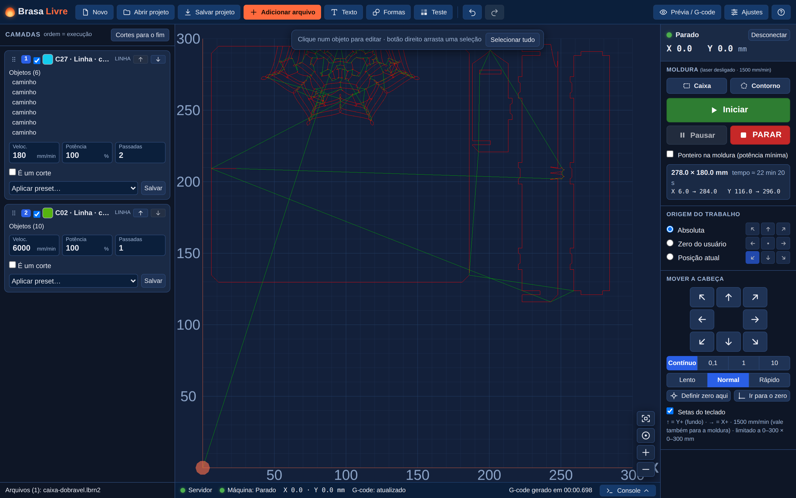Expand the Console panel
This screenshot has height=498, width=796.
pos(628,490)
